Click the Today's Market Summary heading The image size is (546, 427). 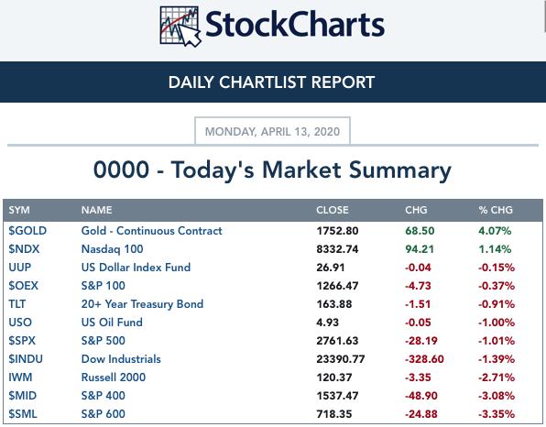tap(272, 170)
